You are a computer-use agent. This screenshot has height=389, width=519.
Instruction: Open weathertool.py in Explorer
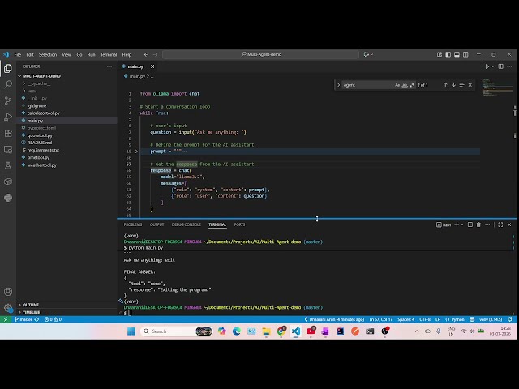(x=41, y=165)
